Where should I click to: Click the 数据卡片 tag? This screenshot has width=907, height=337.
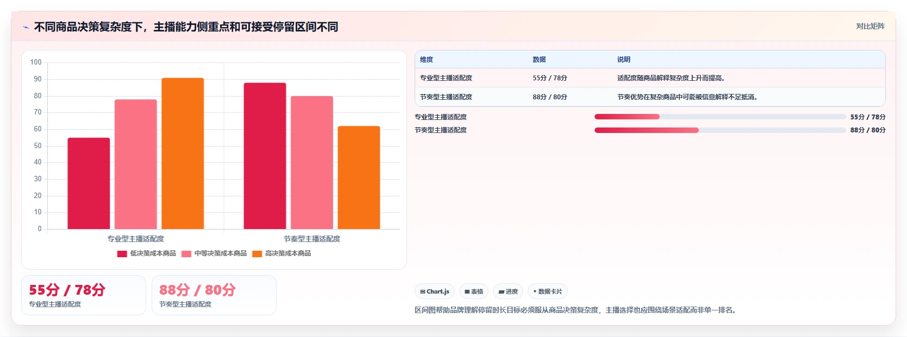click(x=548, y=291)
